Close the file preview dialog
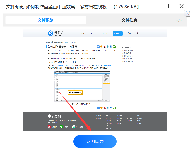Screen dimensions: 190x153 pyautogui.click(x=181, y=6)
